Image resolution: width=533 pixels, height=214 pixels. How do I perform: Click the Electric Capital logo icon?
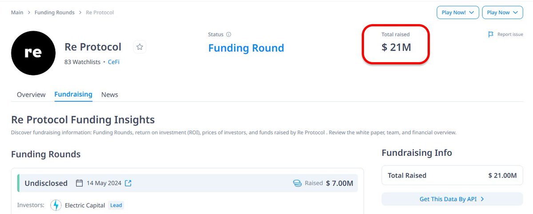(x=56, y=205)
